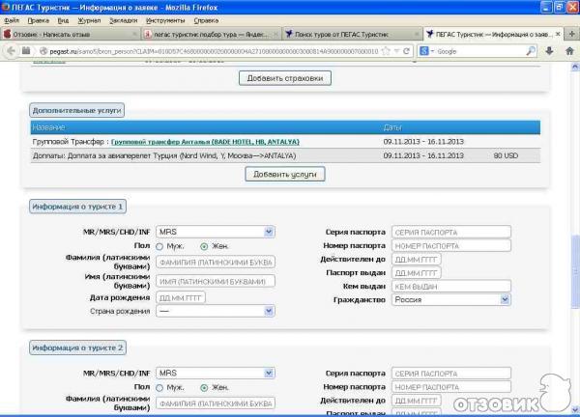
Task: Expand the 'Страна рождения' dropdown
Action: (x=216, y=311)
